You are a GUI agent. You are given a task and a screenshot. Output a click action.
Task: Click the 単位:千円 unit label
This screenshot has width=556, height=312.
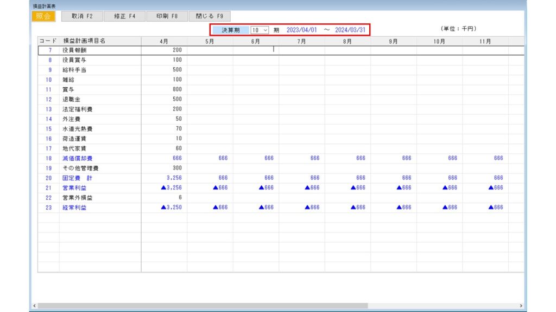coord(458,29)
